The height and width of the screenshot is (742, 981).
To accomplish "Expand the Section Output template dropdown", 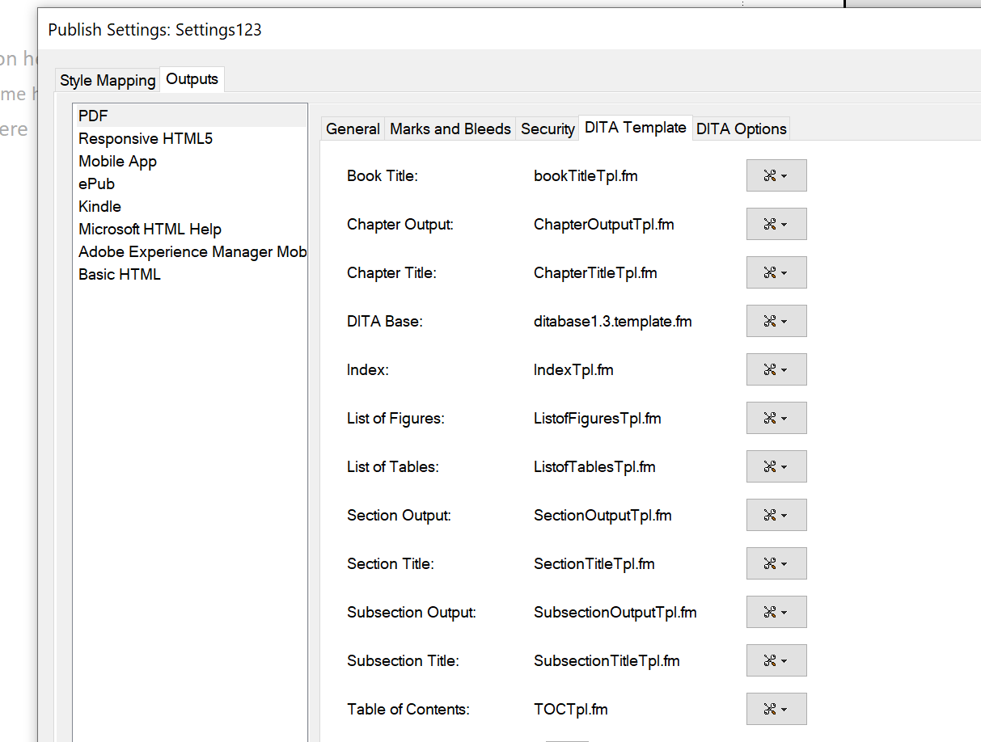I will (785, 515).
